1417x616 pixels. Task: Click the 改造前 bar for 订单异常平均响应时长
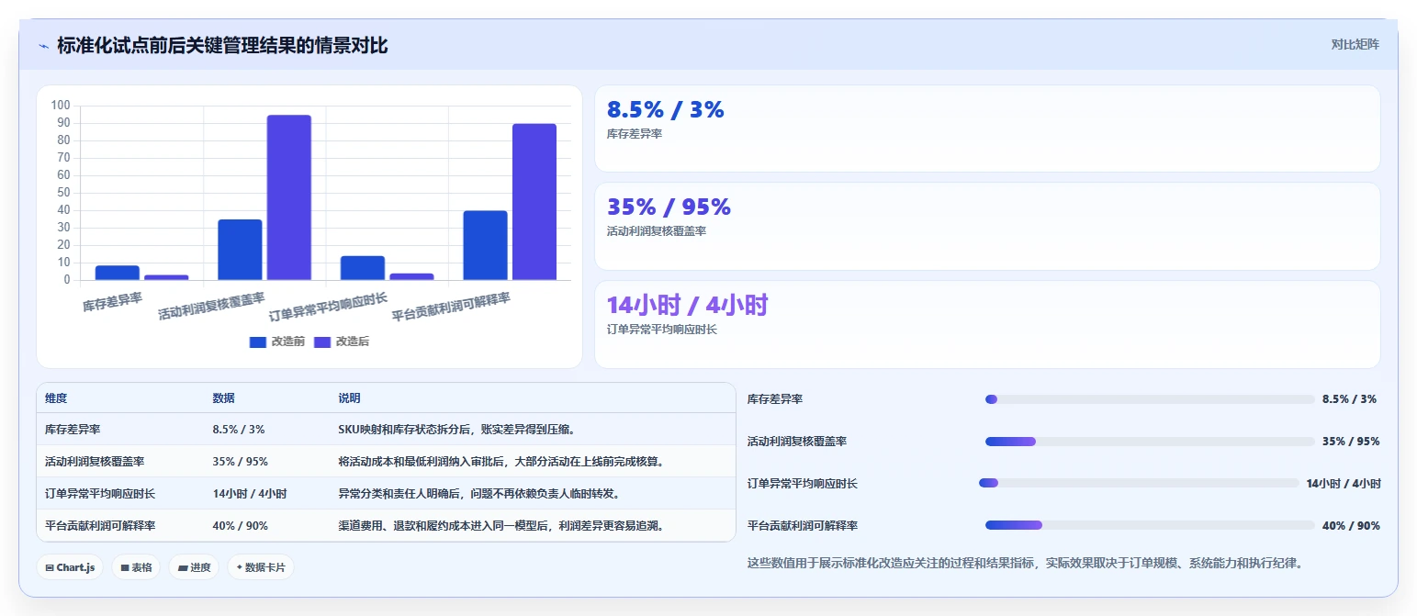coord(363,268)
